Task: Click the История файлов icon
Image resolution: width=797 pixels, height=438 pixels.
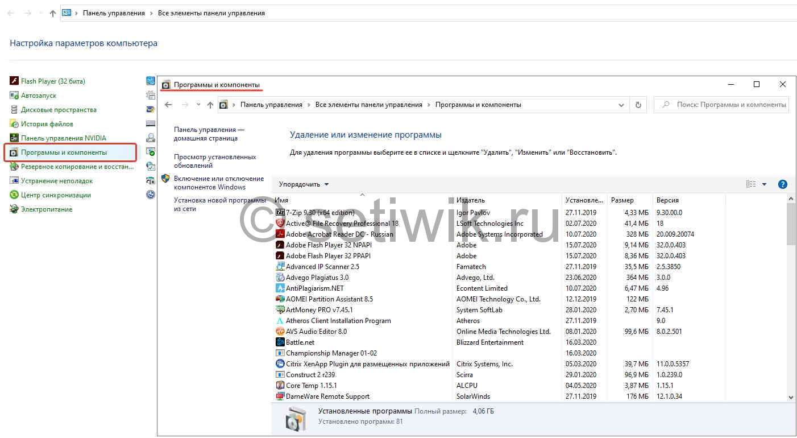Action: pyautogui.click(x=14, y=124)
